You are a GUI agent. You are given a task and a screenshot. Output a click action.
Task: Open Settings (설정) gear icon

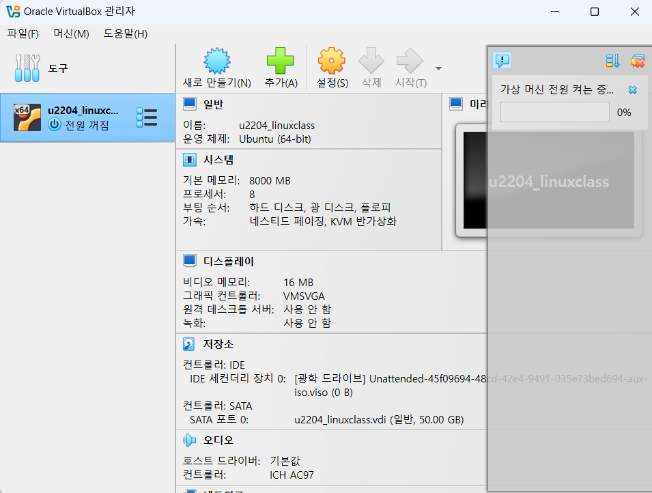331,61
